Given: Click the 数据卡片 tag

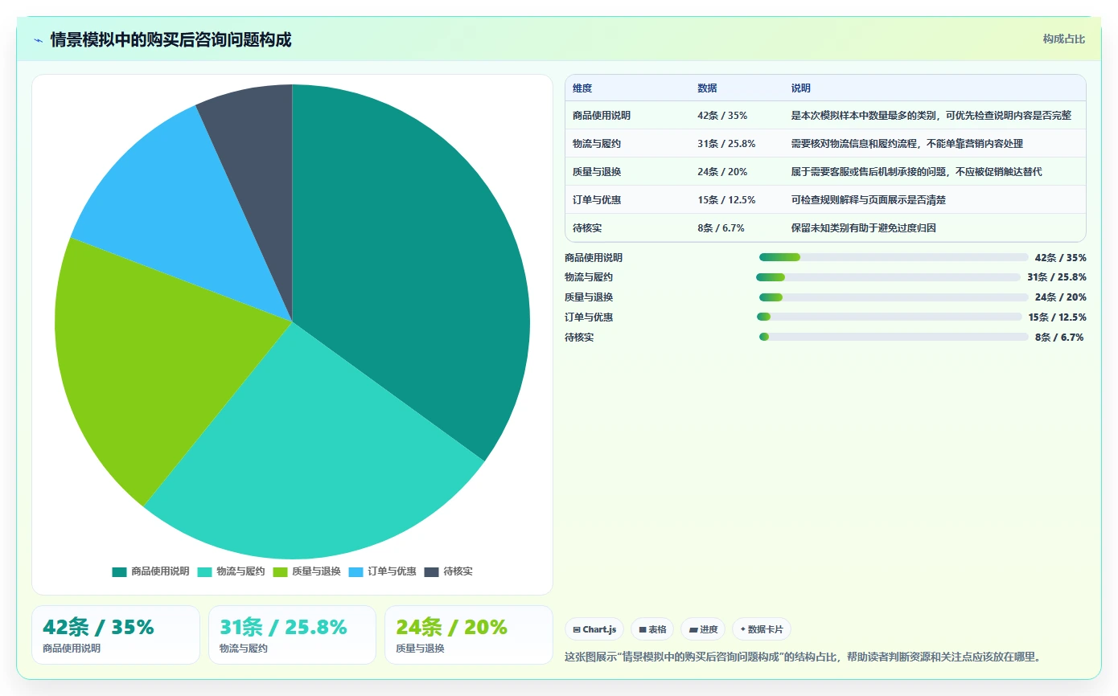Looking at the screenshot, I should point(762,629).
